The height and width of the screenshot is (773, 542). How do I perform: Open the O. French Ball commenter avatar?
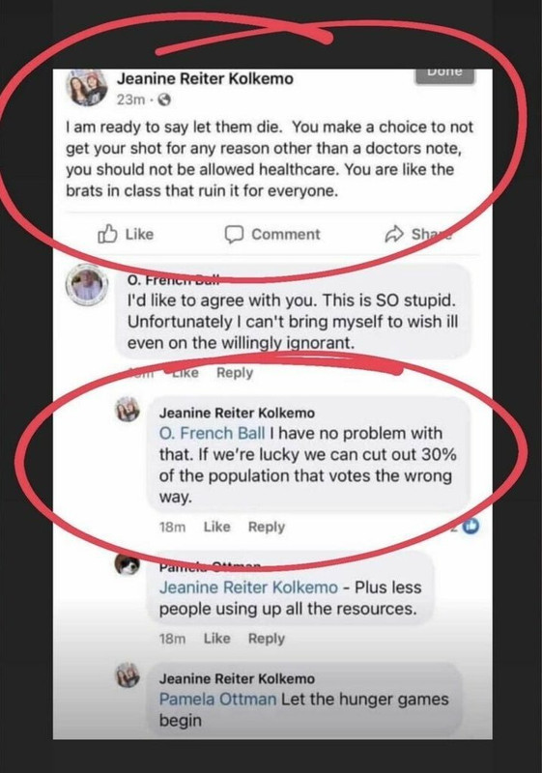[x=87, y=286]
